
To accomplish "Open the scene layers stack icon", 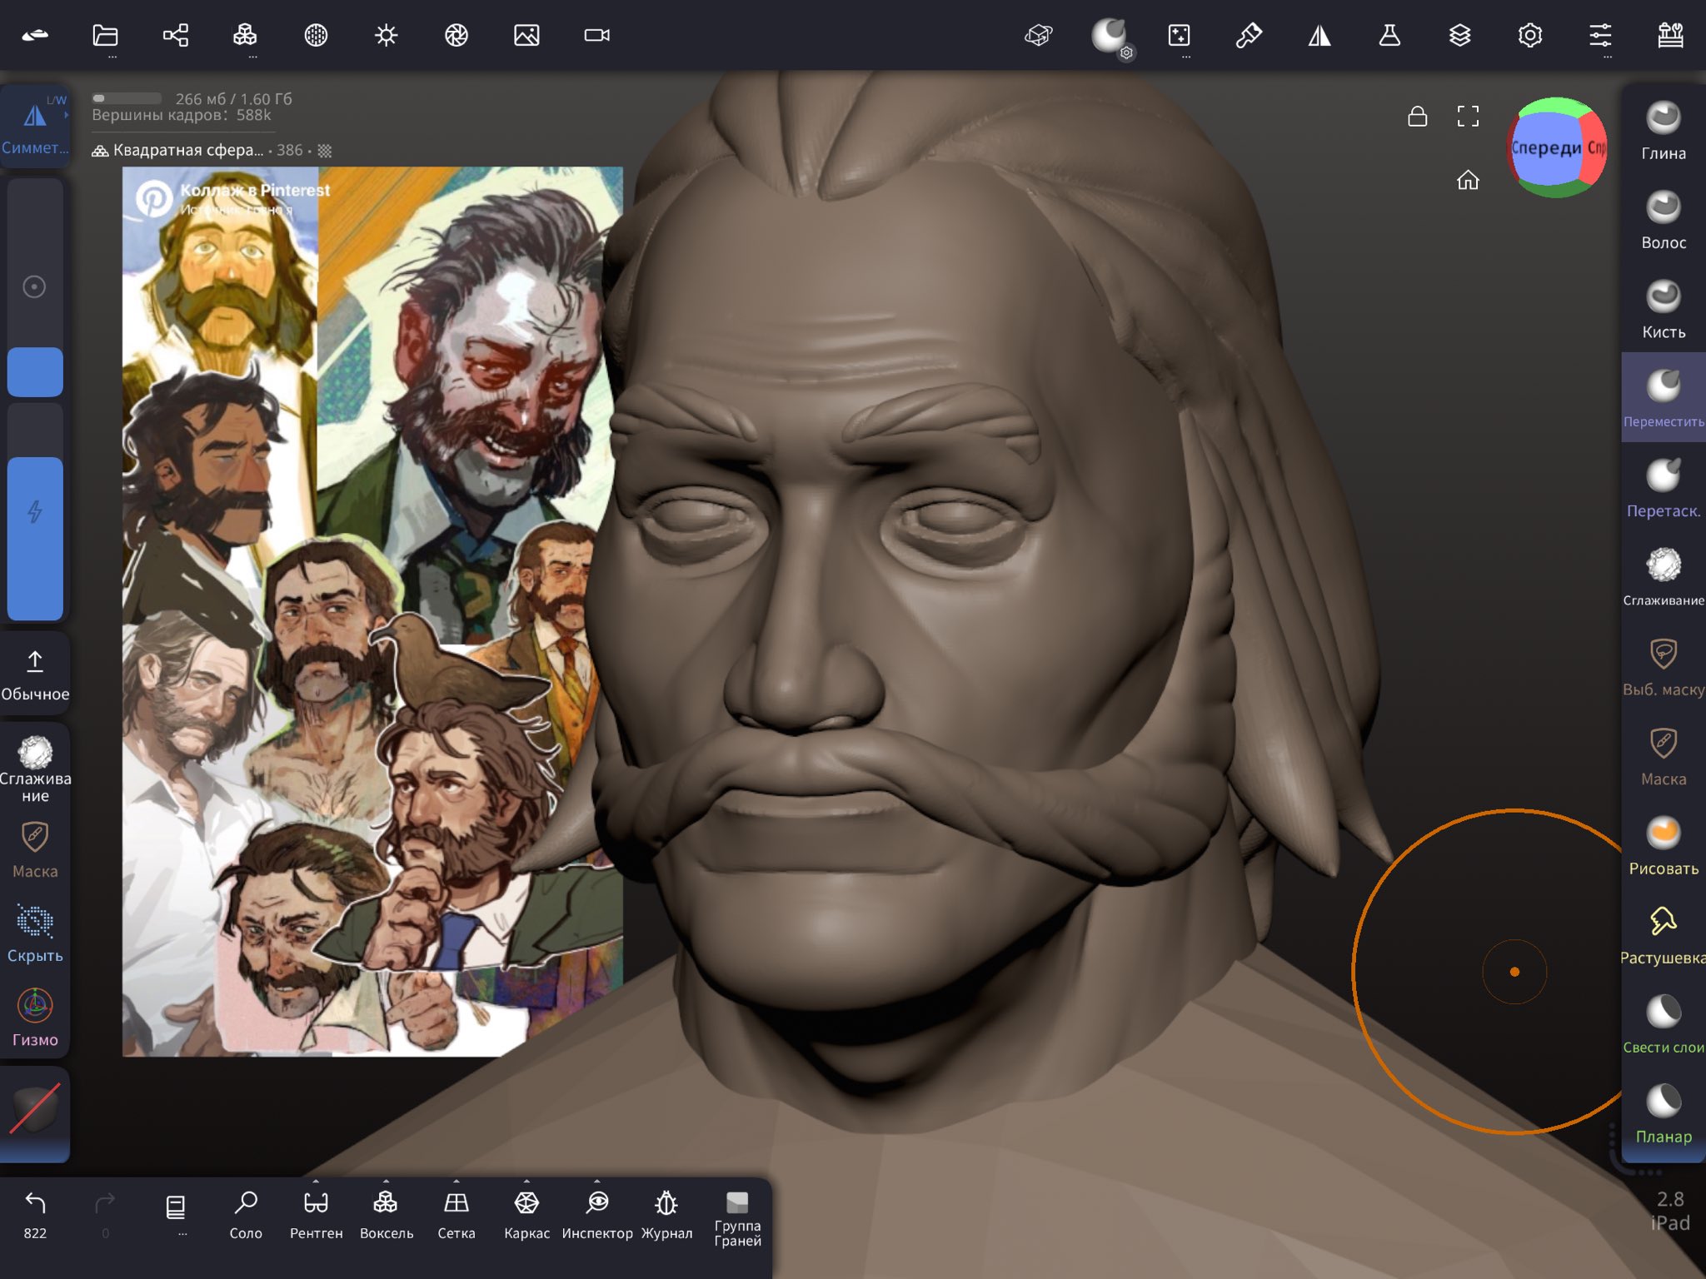I will pos(1459,35).
